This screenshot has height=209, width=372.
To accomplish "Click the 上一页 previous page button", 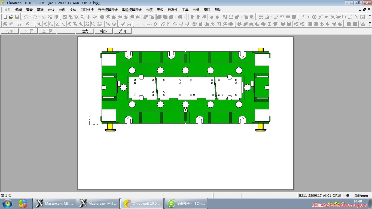I will coord(47,31).
